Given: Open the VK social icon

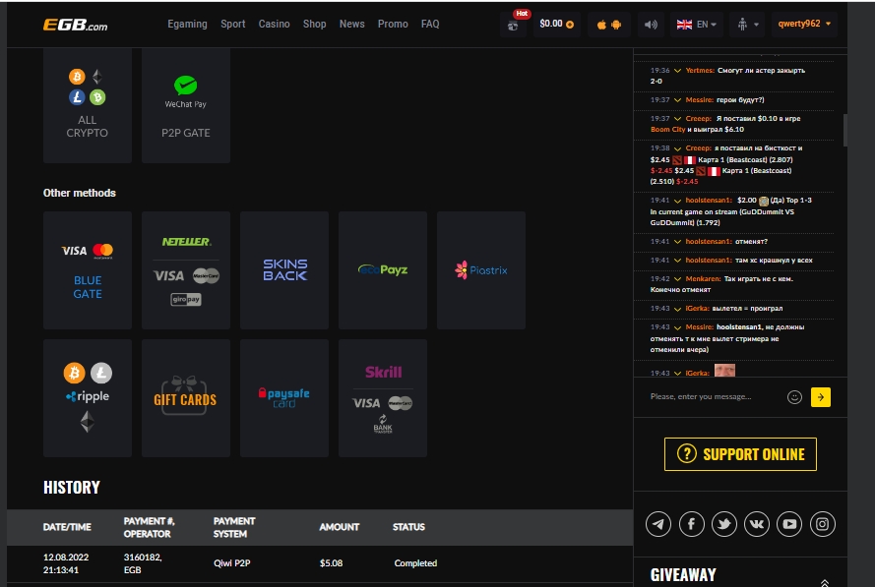Looking at the screenshot, I should pyautogui.click(x=757, y=524).
